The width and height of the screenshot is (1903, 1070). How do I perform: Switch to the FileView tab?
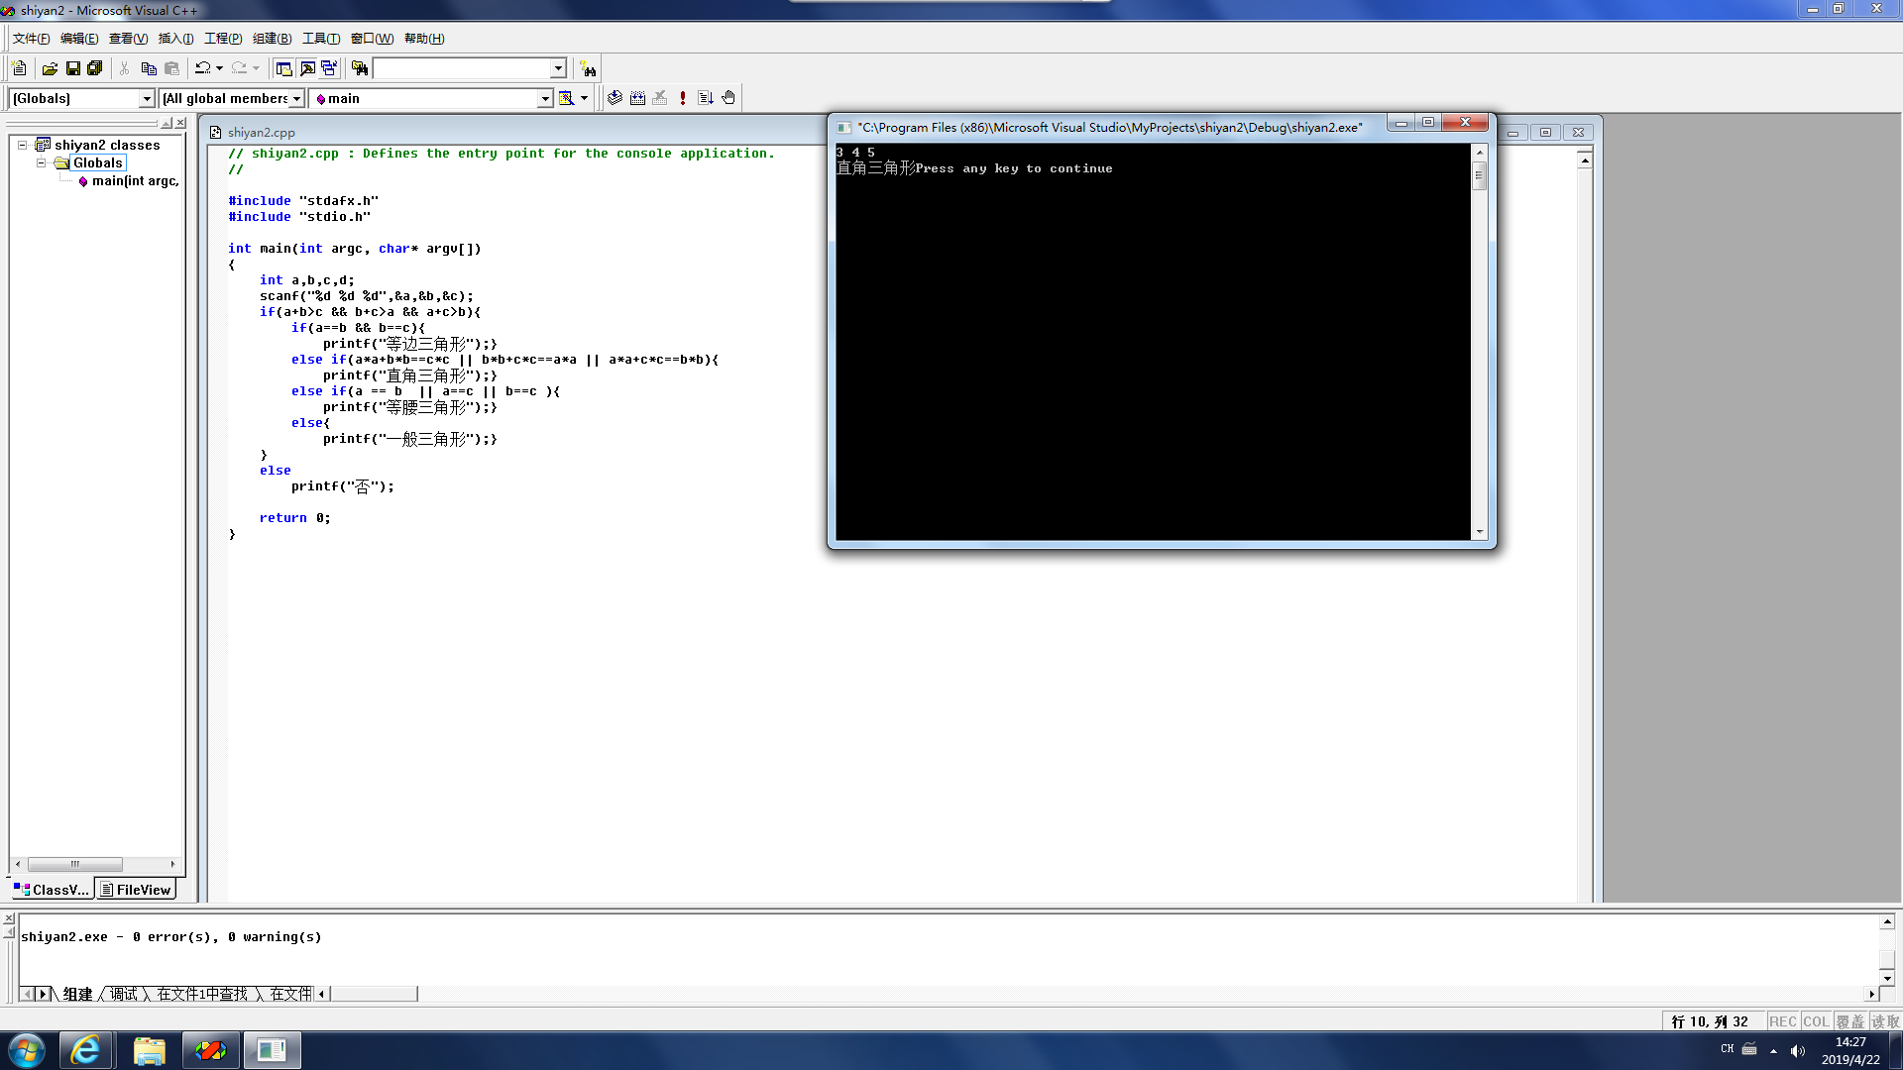pos(136,890)
